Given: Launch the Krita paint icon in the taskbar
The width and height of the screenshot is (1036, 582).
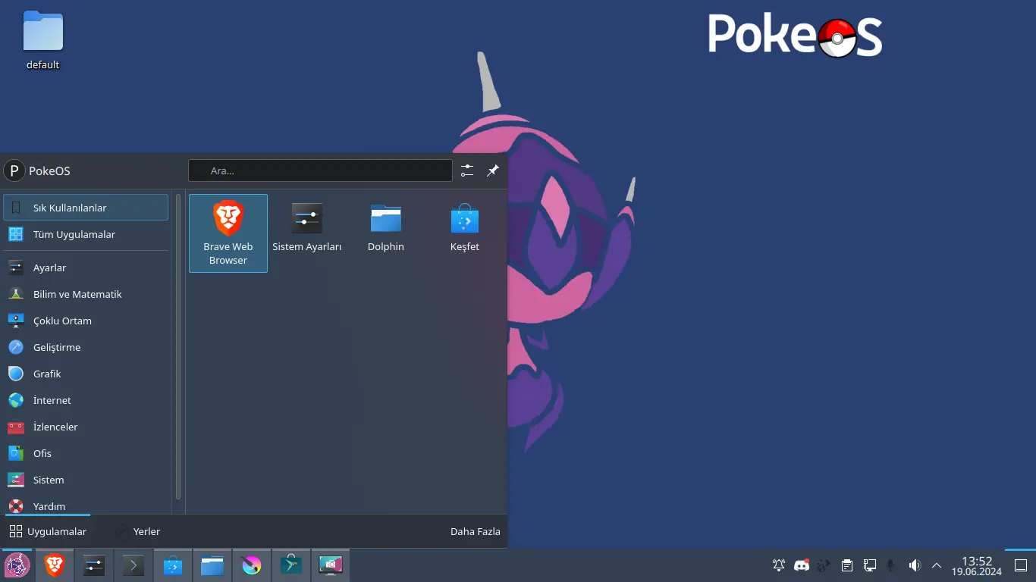Looking at the screenshot, I should 252,565.
